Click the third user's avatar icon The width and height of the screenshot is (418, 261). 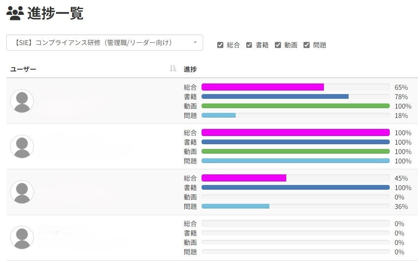click(x=22, y=192)
